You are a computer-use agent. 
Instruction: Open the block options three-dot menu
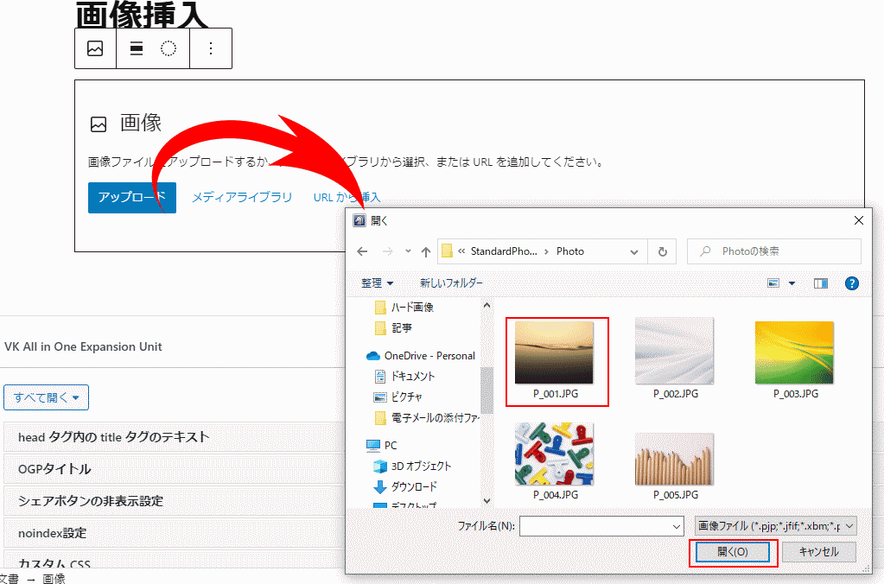(x=211, y=49)
